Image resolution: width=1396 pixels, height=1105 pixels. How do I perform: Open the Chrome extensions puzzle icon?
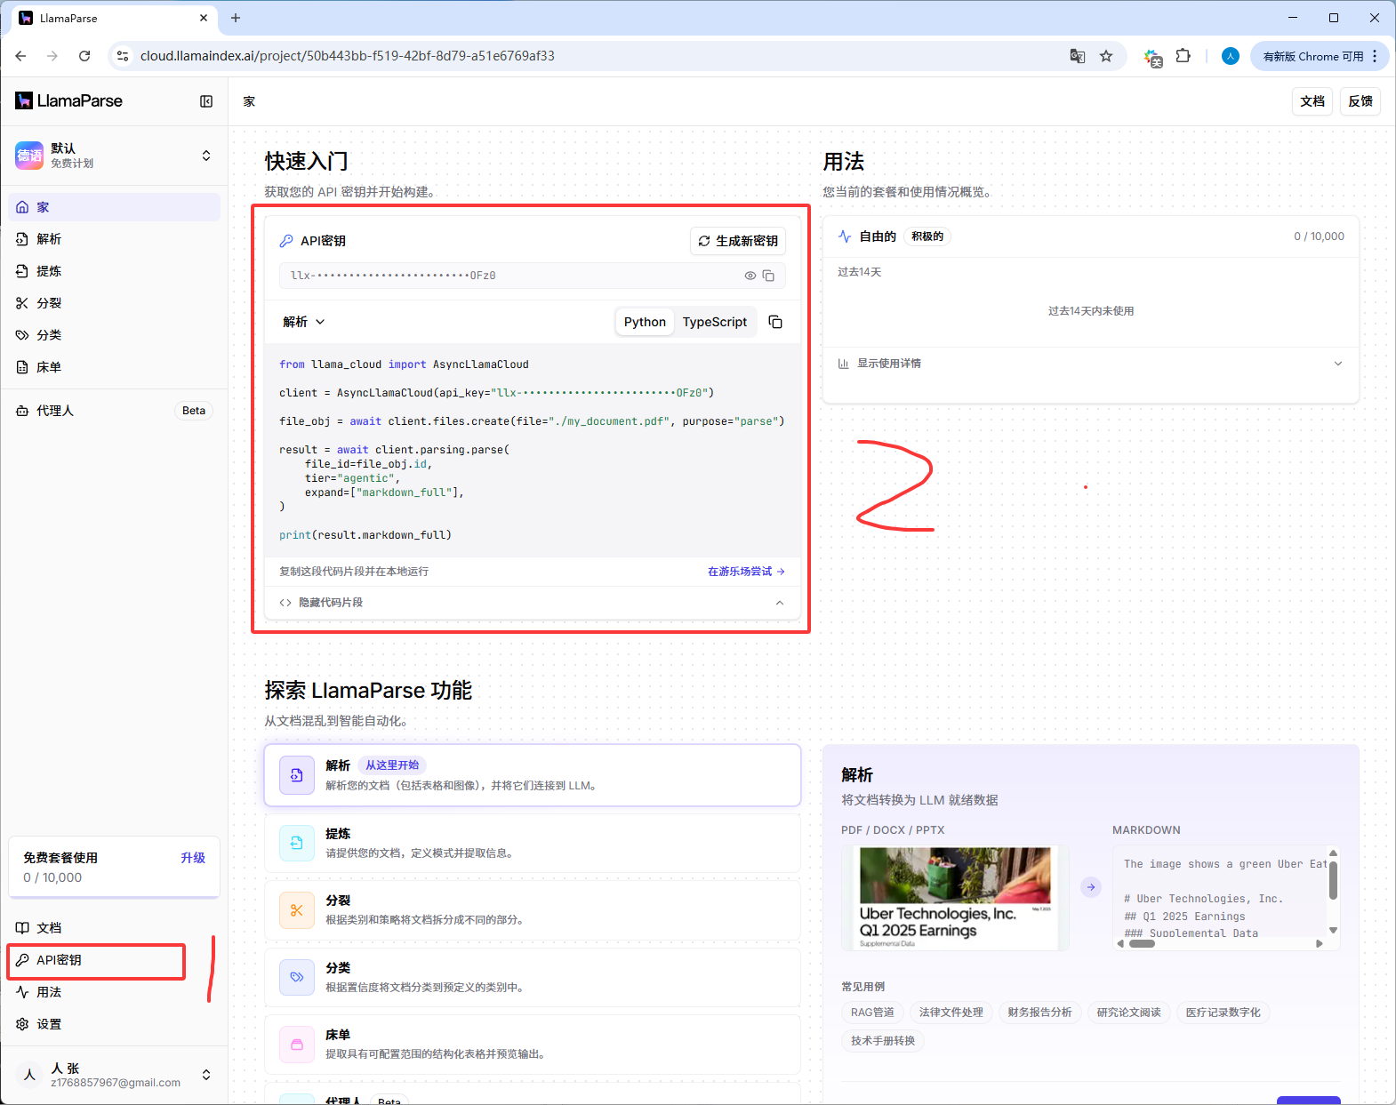(x=1183, y=56)
